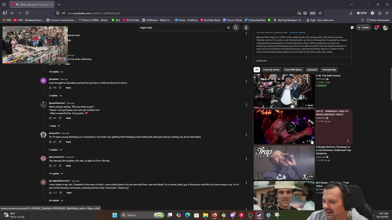Open the browser extensions puzzle icon

tap(380, 13)
